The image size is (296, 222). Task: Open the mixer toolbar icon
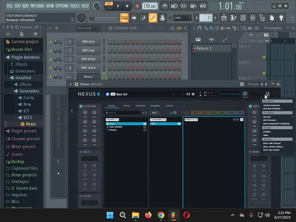click(x=253, y=18)
